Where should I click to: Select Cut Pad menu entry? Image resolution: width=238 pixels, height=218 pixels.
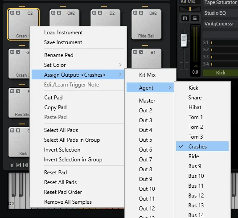pyautogui.click(x=78, y=98)
